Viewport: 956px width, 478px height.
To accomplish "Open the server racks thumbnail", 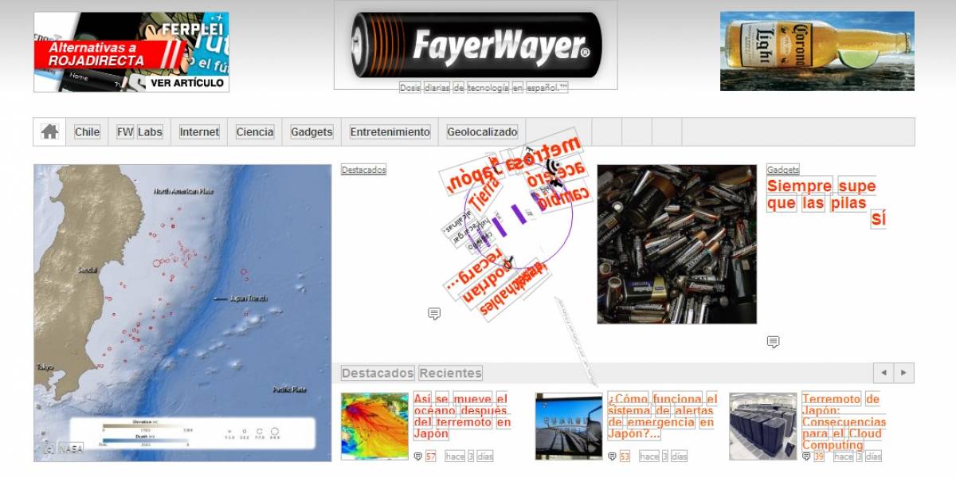I will (763, 426).
